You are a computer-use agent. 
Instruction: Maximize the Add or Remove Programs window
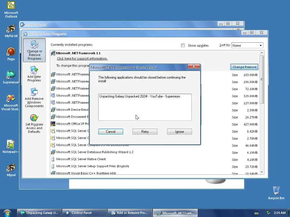(x=252, y=33)
